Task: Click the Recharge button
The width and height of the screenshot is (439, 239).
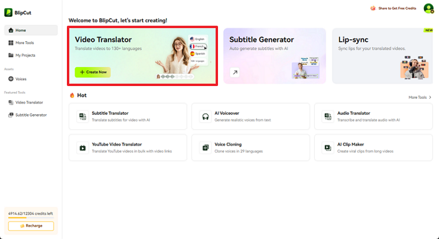Action: (31, 226)
